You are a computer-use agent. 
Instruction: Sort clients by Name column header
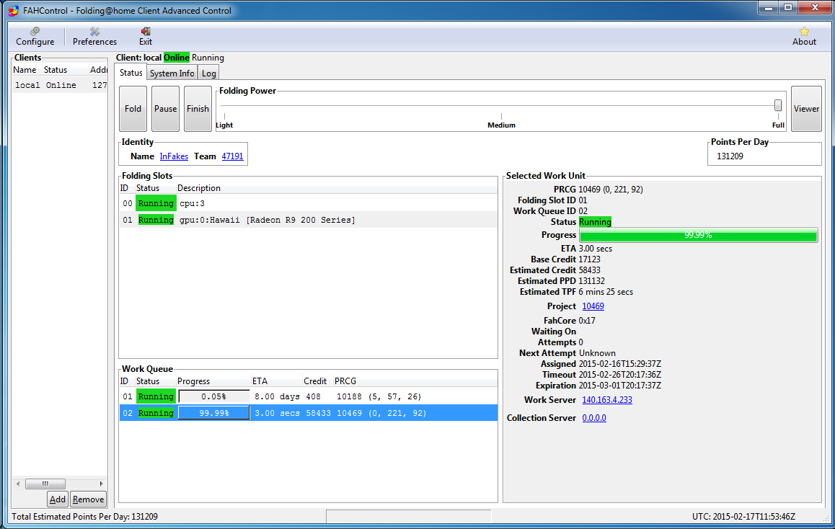(x=27, y=70)
